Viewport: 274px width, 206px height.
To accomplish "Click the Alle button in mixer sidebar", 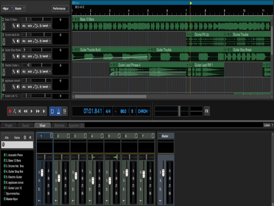I will [7, 138].
